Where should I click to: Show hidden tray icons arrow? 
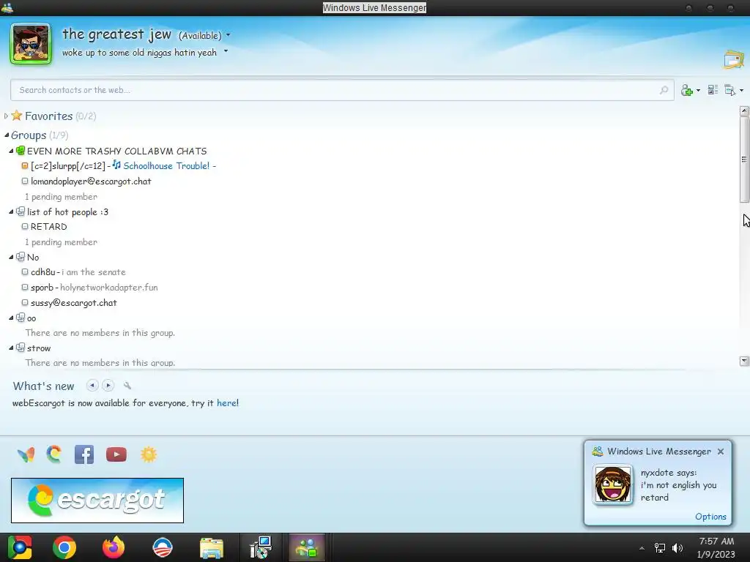[x=642, y=548]
